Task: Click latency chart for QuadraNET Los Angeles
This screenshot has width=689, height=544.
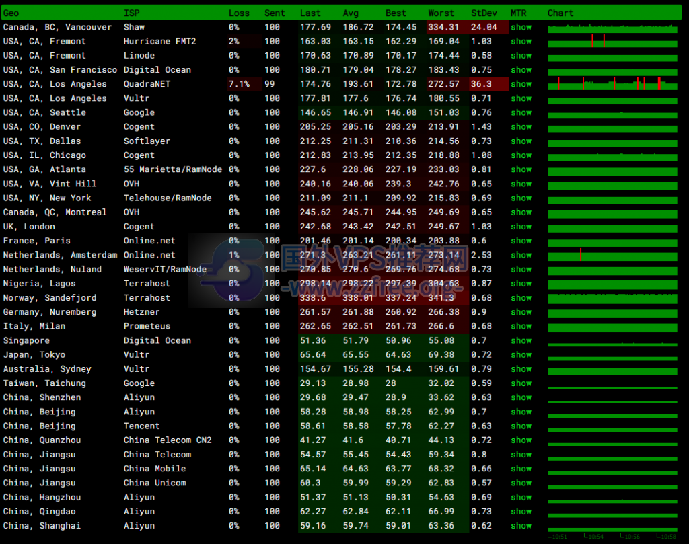Action: (x=612, y=83)
